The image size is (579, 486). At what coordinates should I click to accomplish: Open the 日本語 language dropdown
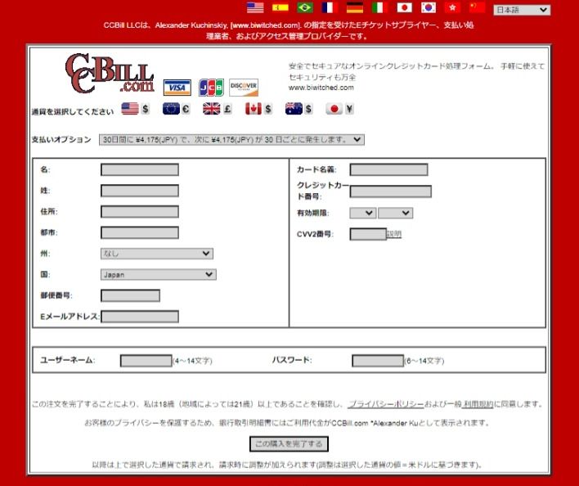(522, 10)
